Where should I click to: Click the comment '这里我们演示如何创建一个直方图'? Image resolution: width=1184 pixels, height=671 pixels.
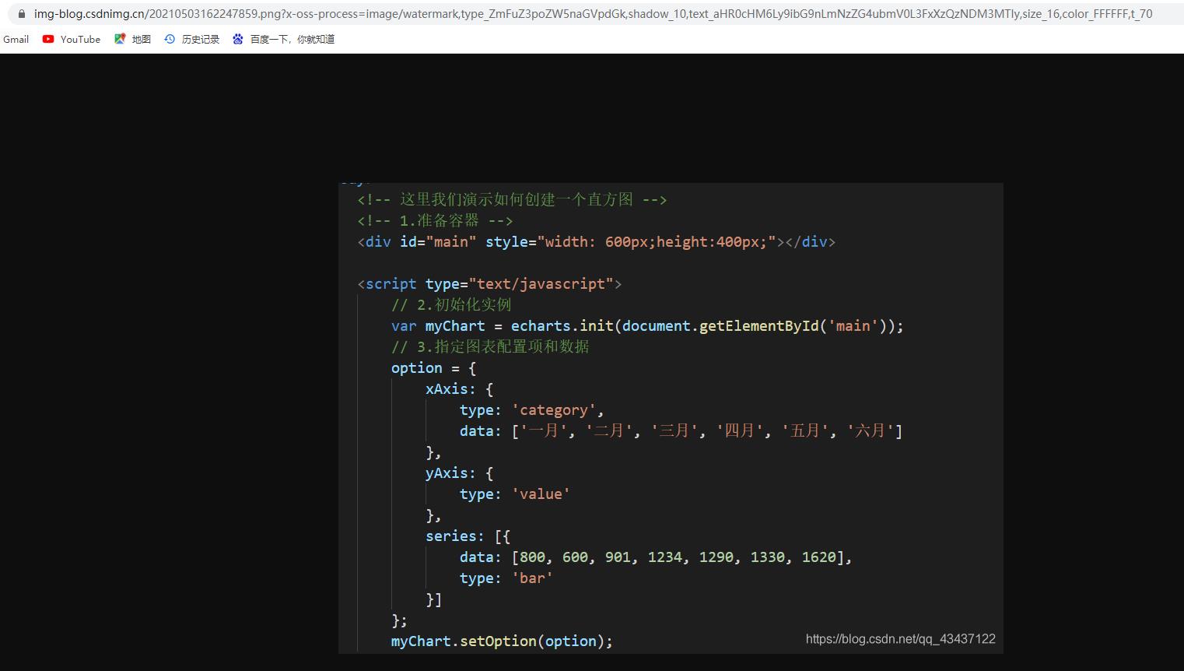click(x=513, y=199)
